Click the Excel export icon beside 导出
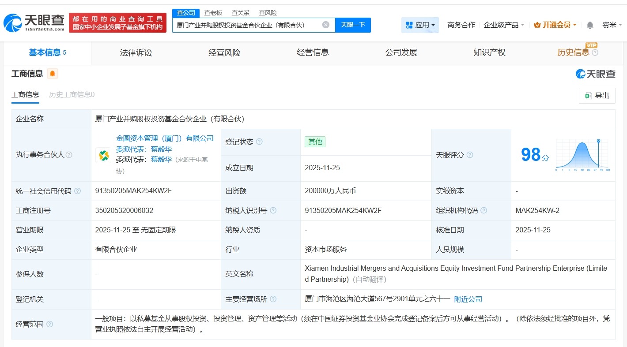 [x=588, y=95]
